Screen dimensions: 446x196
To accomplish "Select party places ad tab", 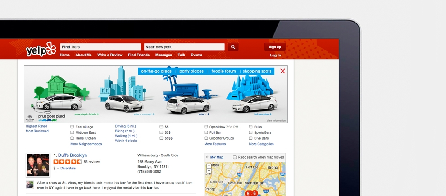I will pyautogui.click(x=191, y=71).
